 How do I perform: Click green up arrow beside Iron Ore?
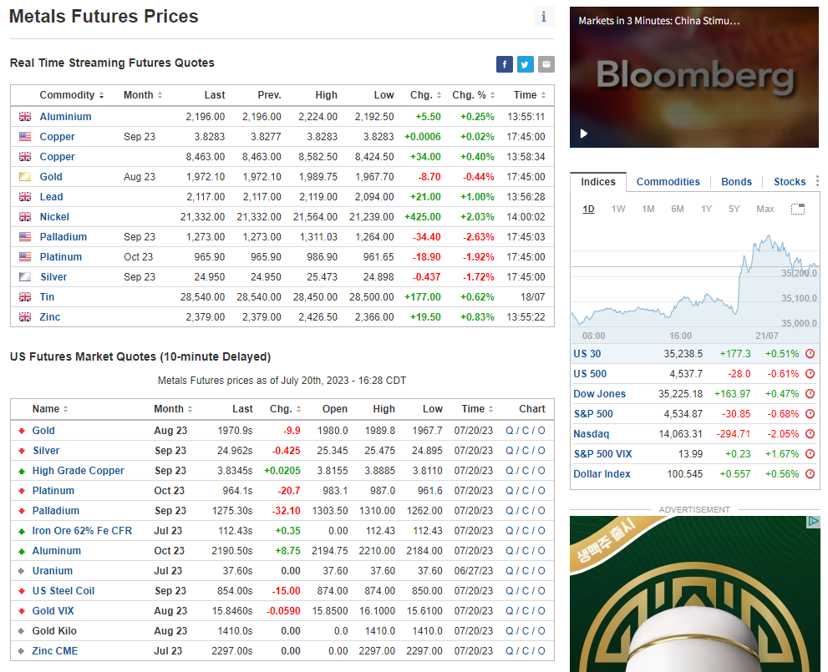tap(22, 531)
